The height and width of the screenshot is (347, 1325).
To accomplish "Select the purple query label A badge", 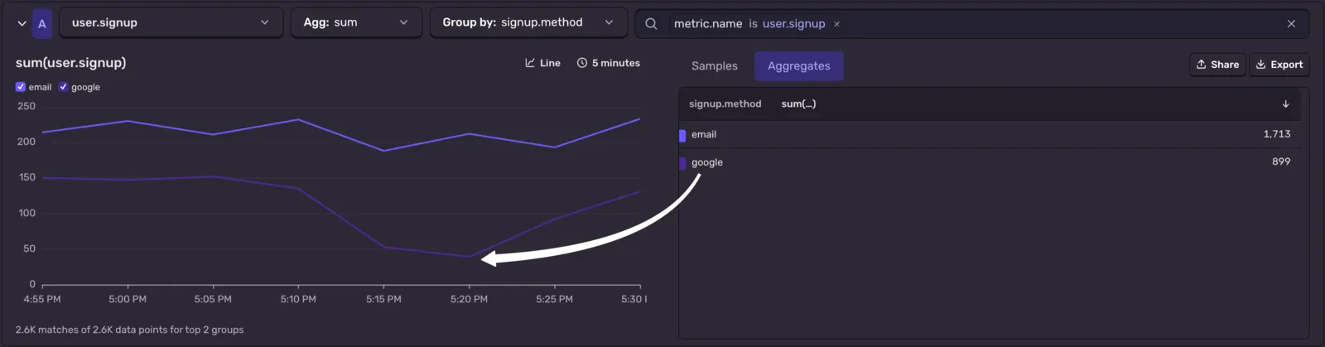I will tap(42, 23).
